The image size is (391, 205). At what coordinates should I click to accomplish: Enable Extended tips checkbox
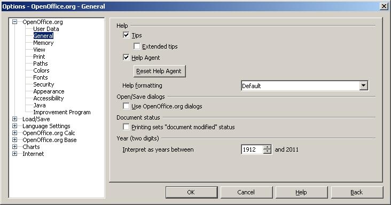click(x=137, y=46)
